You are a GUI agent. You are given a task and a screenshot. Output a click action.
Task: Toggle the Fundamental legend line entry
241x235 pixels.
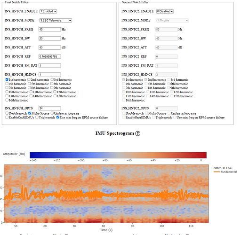225,172
